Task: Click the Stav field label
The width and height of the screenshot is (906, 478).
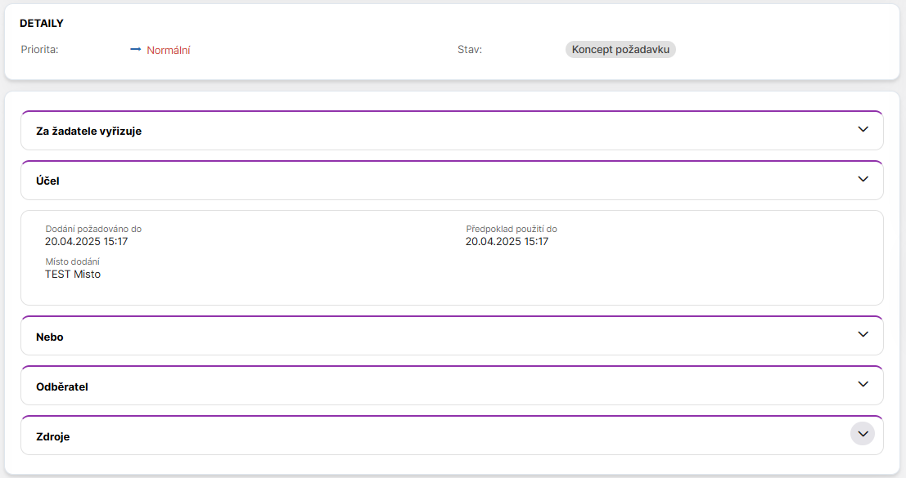Action: point(470,50)
